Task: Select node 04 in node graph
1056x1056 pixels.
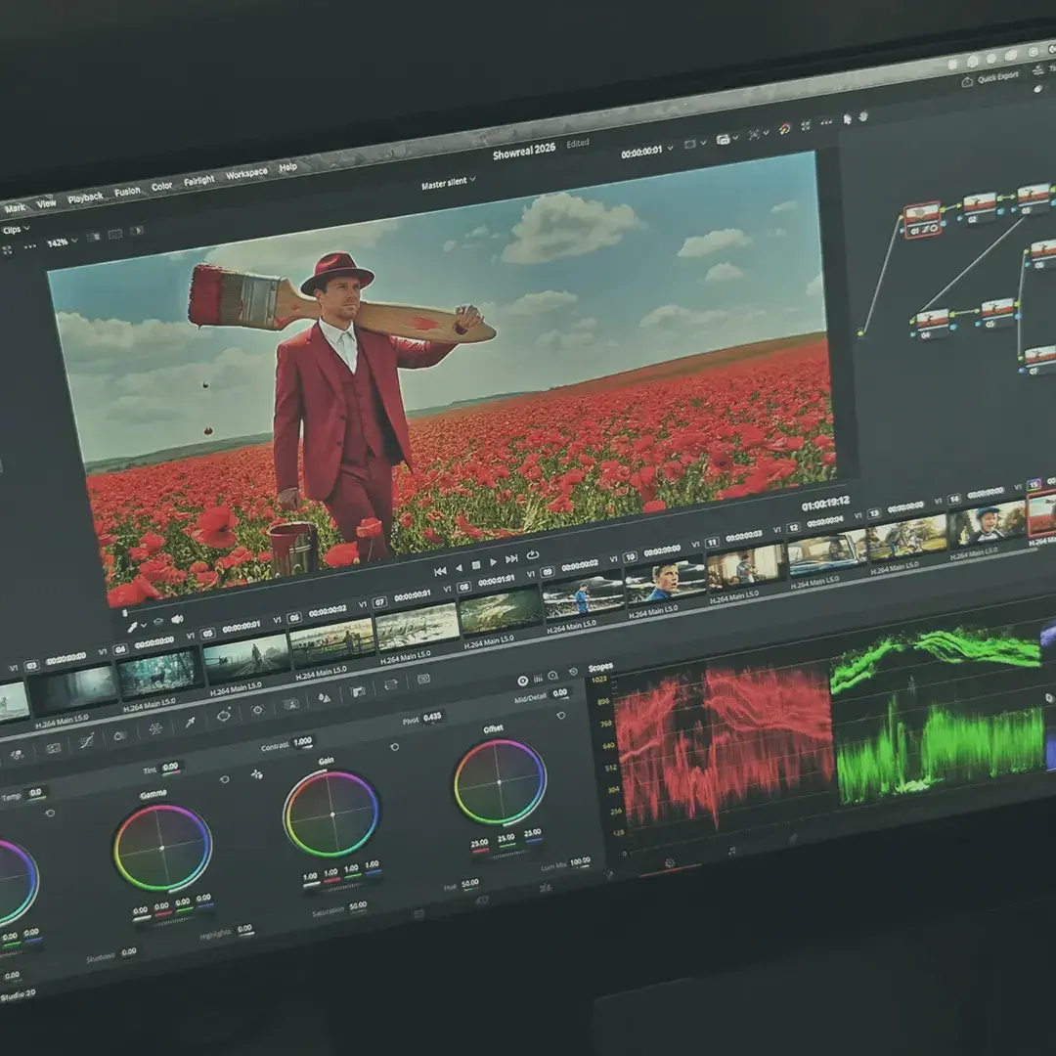Action: 932,324
